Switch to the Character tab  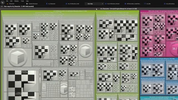[11, 4]
